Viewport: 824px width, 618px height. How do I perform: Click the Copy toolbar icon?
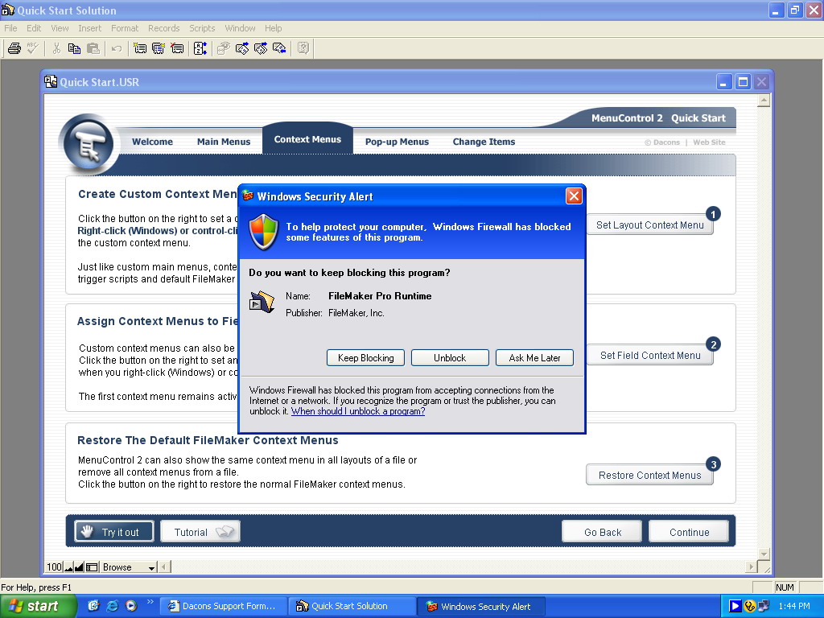(x=74, y=48)
